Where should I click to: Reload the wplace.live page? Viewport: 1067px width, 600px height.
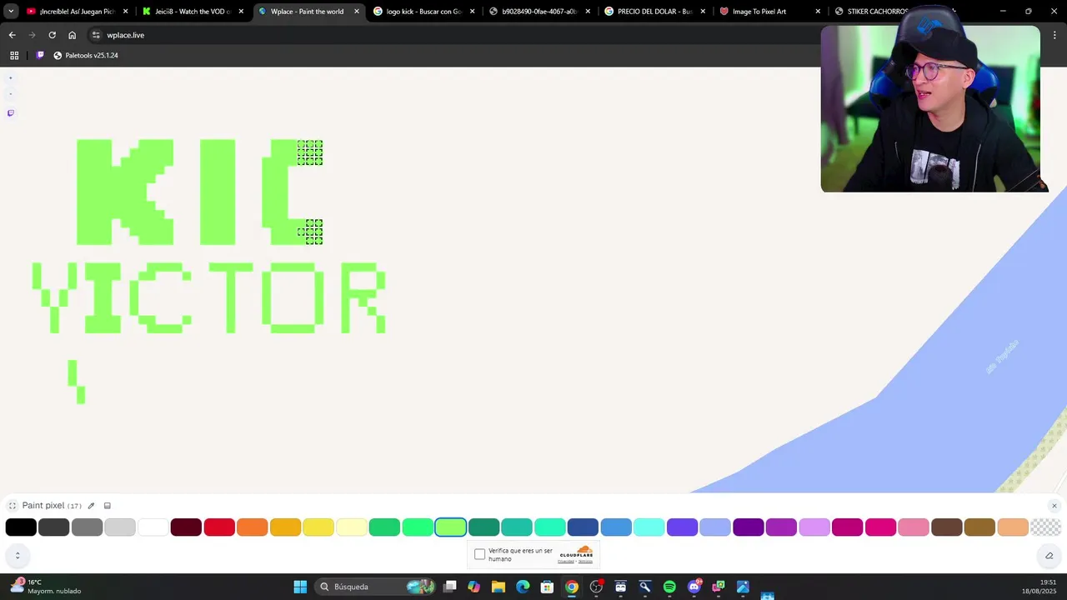[52, 35]
